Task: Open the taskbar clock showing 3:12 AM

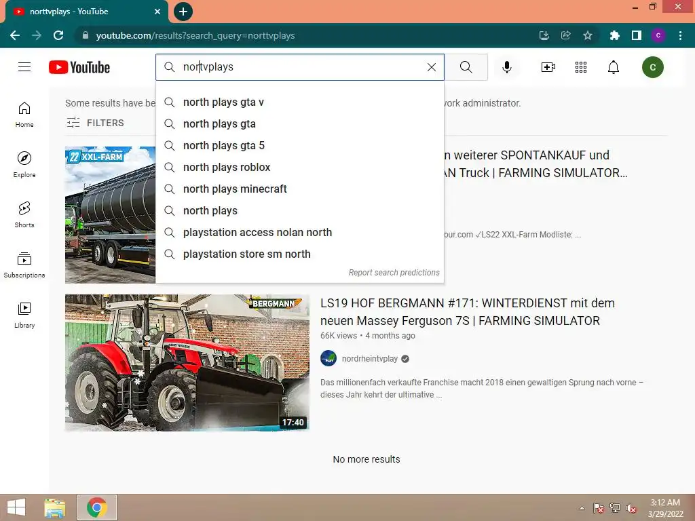Action: (x=665, y=508)
